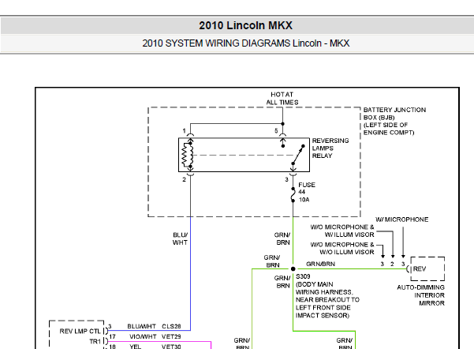Click the fuse symbol below relay pin 3
The width and height of the screenshot is (474, 349).
[x=293, y=194]
